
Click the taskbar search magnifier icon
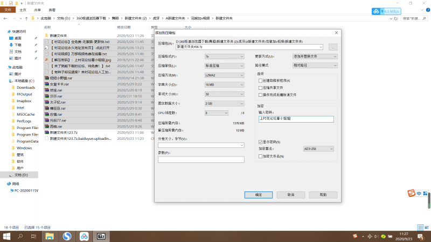(20, 236)
